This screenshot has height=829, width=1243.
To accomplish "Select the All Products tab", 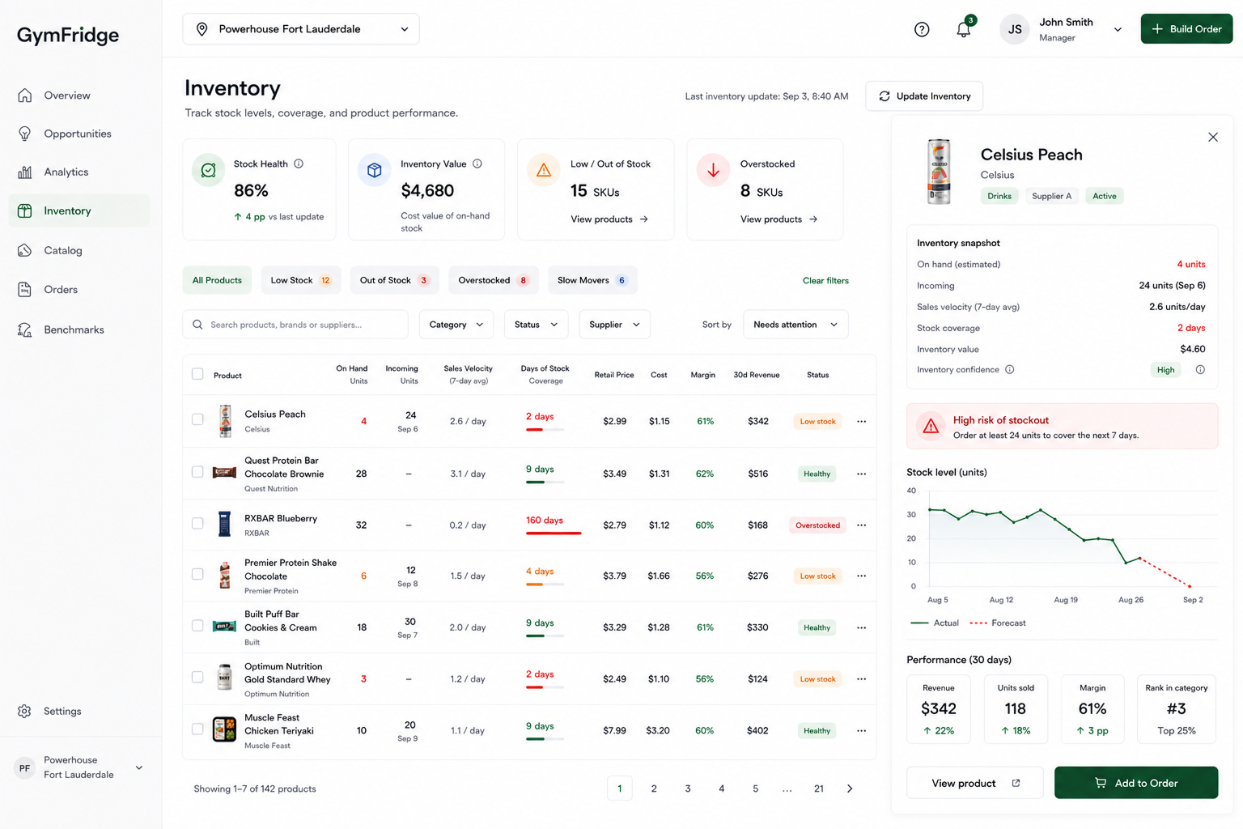I will point(217,280).
